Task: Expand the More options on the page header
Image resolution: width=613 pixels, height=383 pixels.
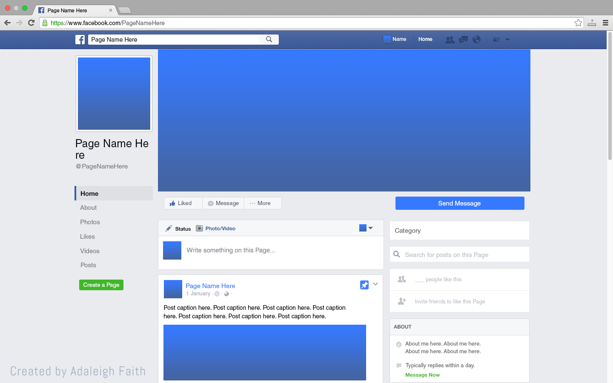Action: (262, 203)
